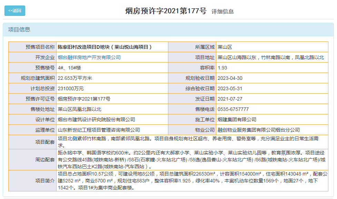337x199 pixels.
Task: Click the 所属区域 label cell
Action: (x=192, y=47)
